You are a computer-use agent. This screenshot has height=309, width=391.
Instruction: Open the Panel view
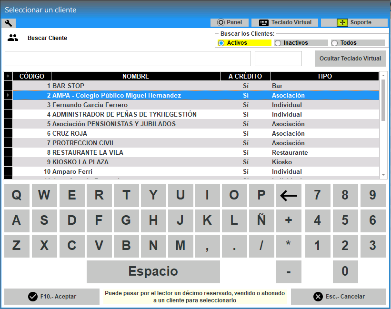point(230,22)
